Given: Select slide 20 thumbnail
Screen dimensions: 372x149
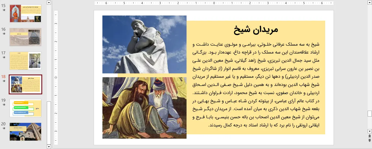Looking at the screenshot, I should (25, 132).
